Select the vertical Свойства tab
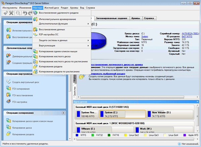The height and width of the screenshot is (147, 201). point(75,91)
